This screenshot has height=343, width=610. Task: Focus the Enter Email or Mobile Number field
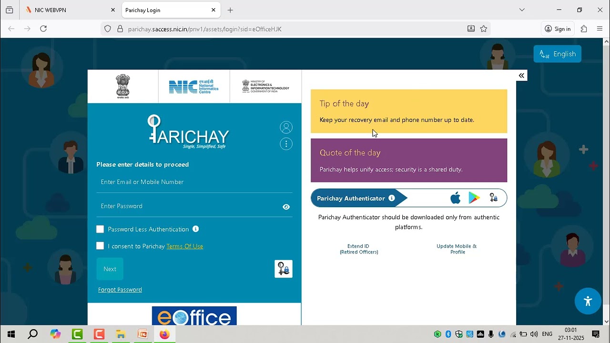tap(194, 182)
